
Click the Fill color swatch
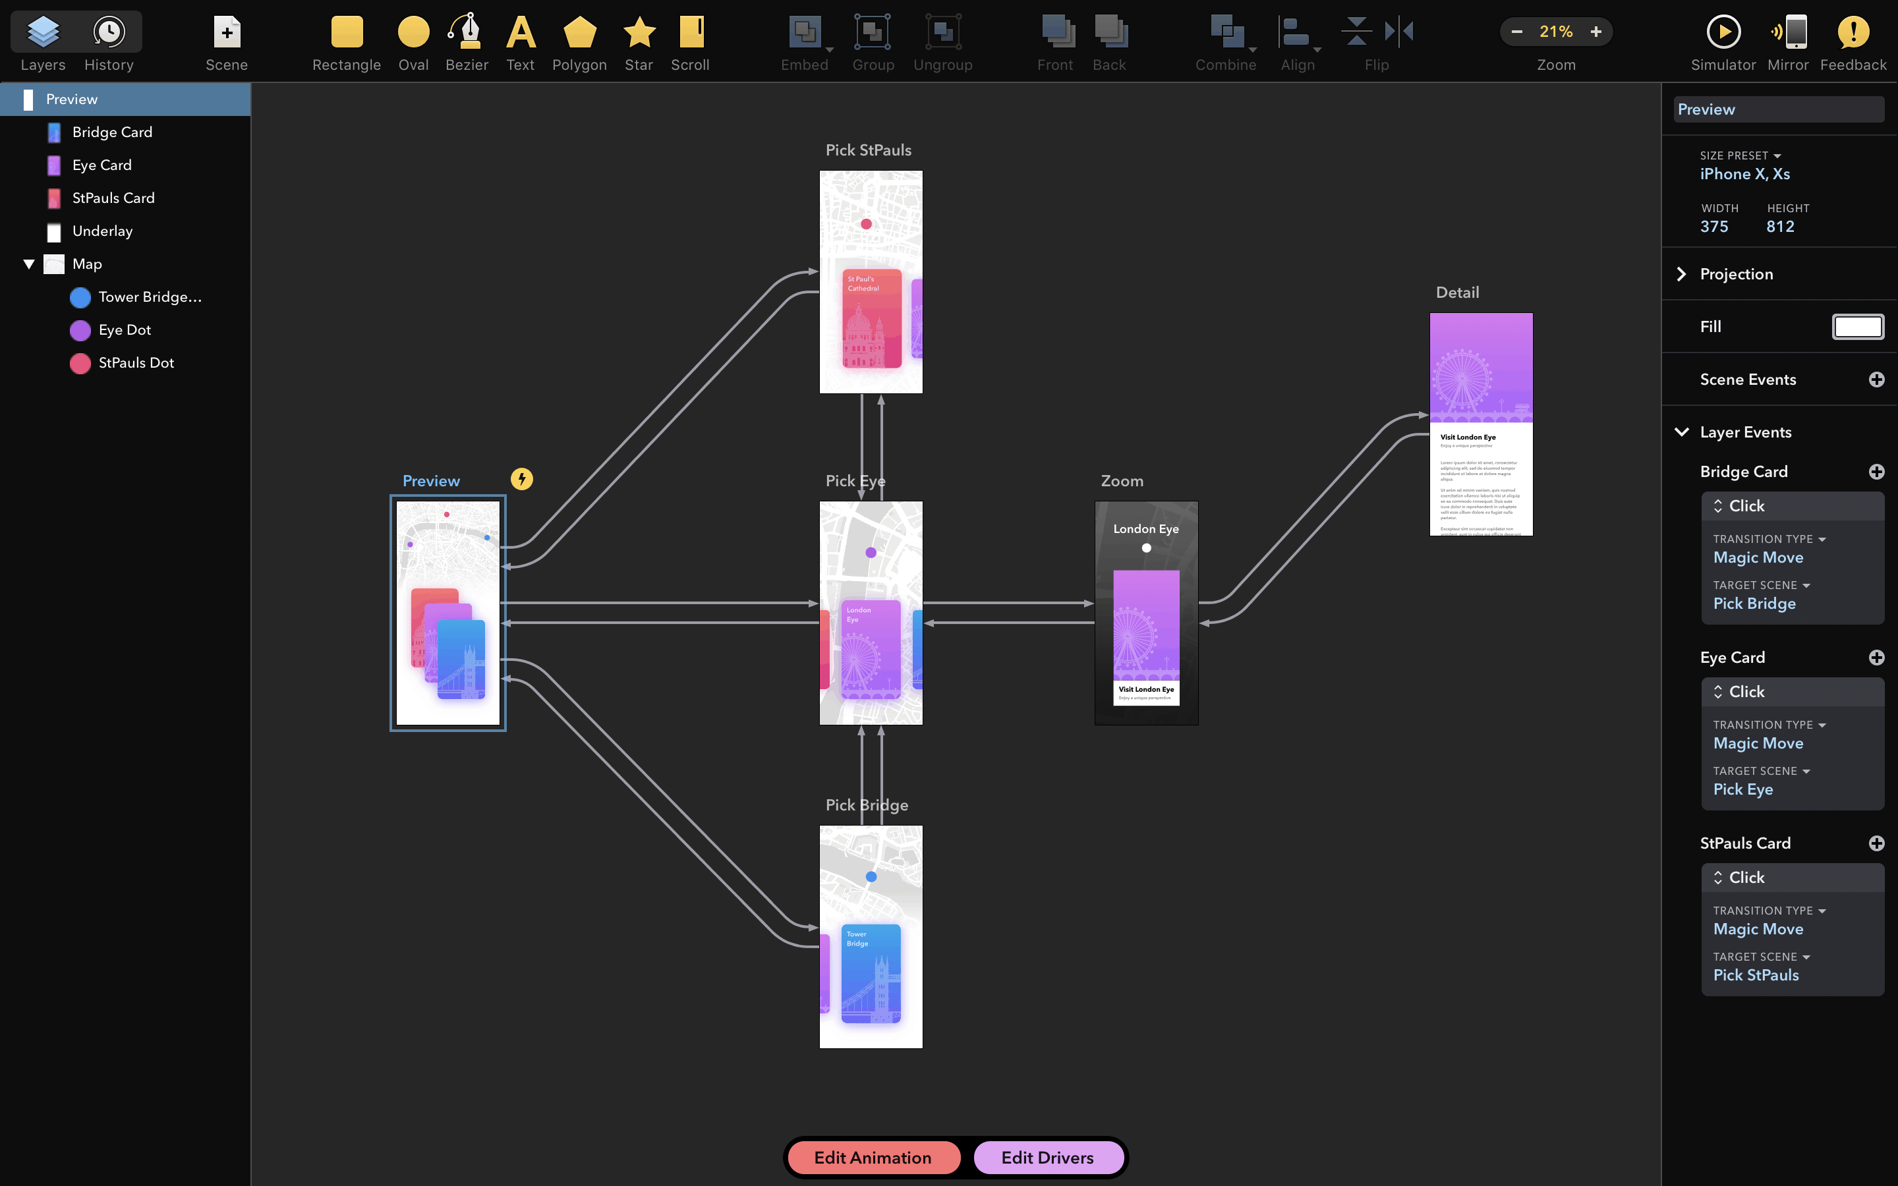coord(1856,325)
